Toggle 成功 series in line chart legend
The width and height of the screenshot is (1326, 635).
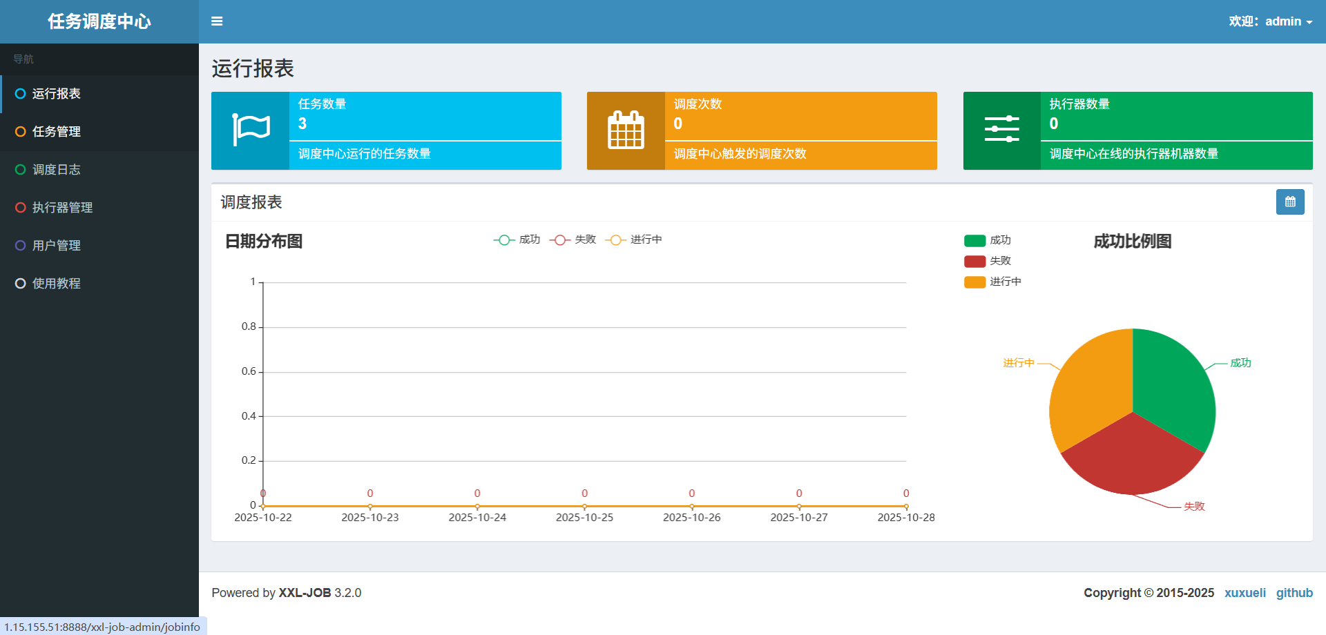point(517,240)
